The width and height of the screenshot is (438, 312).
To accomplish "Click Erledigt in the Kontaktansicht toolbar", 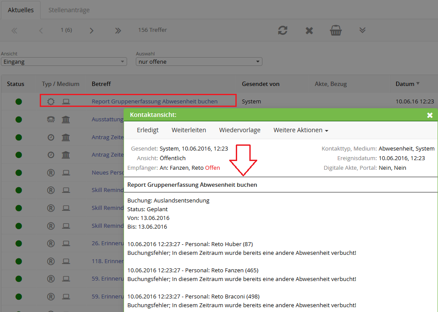I will 148,130.
